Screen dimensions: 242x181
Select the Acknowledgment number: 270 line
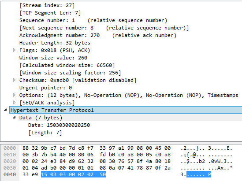[98, 35]
